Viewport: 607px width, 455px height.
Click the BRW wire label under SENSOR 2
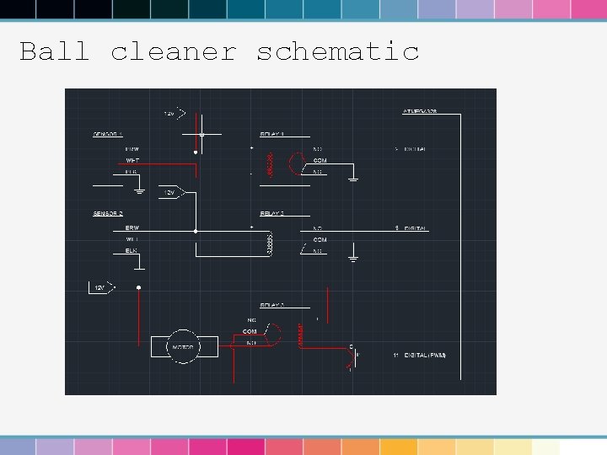click(132, 227)
